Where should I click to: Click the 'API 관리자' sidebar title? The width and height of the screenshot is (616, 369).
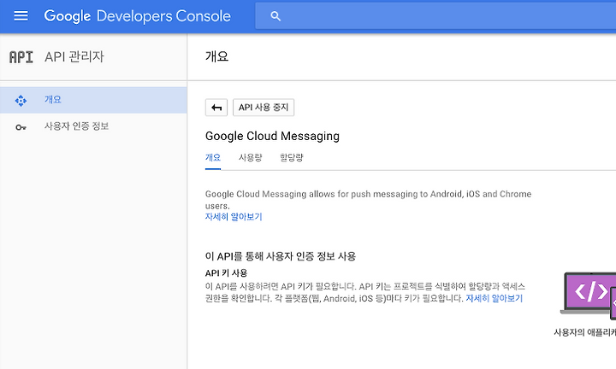pos(74,57)
